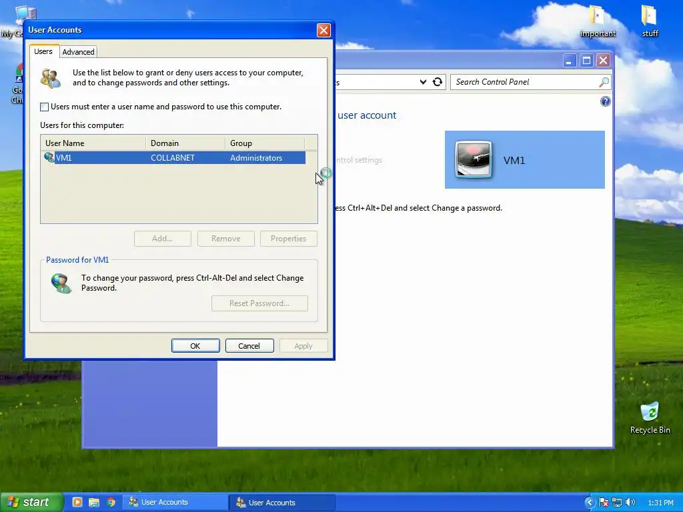Close the User Accounts dialog

click(x=323, y=30)
